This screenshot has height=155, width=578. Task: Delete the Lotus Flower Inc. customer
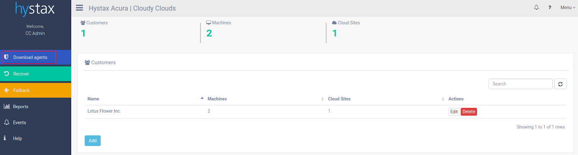click(469, 112)
